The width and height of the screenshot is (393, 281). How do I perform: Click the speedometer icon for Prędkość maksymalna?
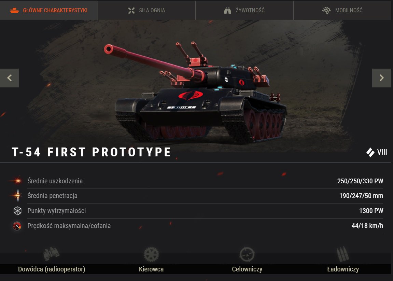17,226
